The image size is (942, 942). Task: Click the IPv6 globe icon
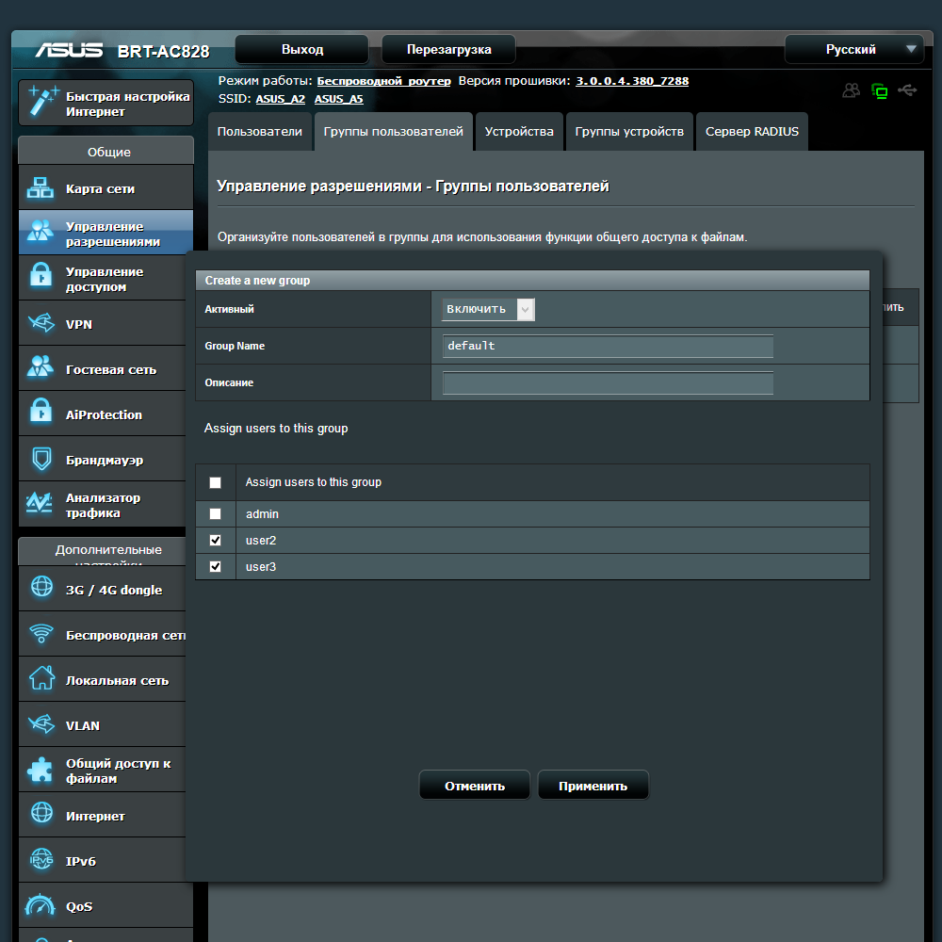pyautogui.click(x=41, y=859)
